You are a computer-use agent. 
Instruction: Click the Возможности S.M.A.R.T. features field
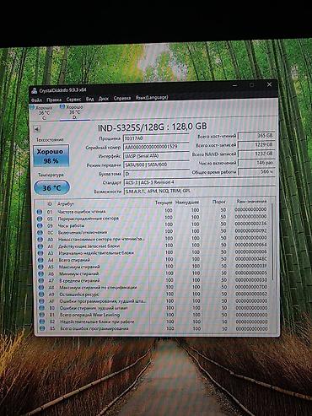[x=199, y=191]
